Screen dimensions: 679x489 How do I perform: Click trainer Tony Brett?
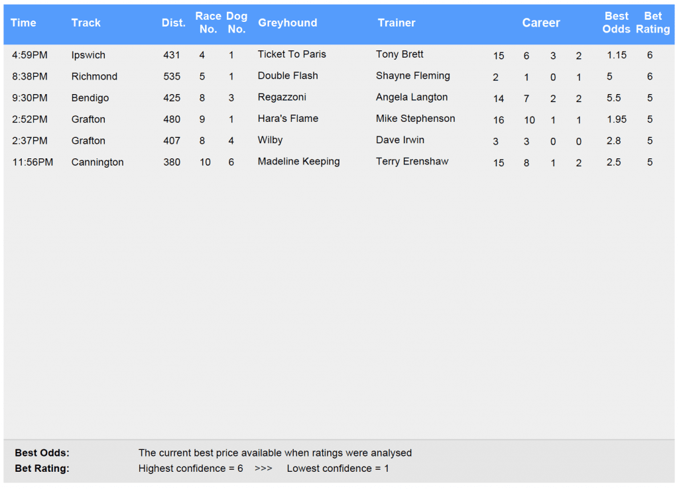[400, 54]
